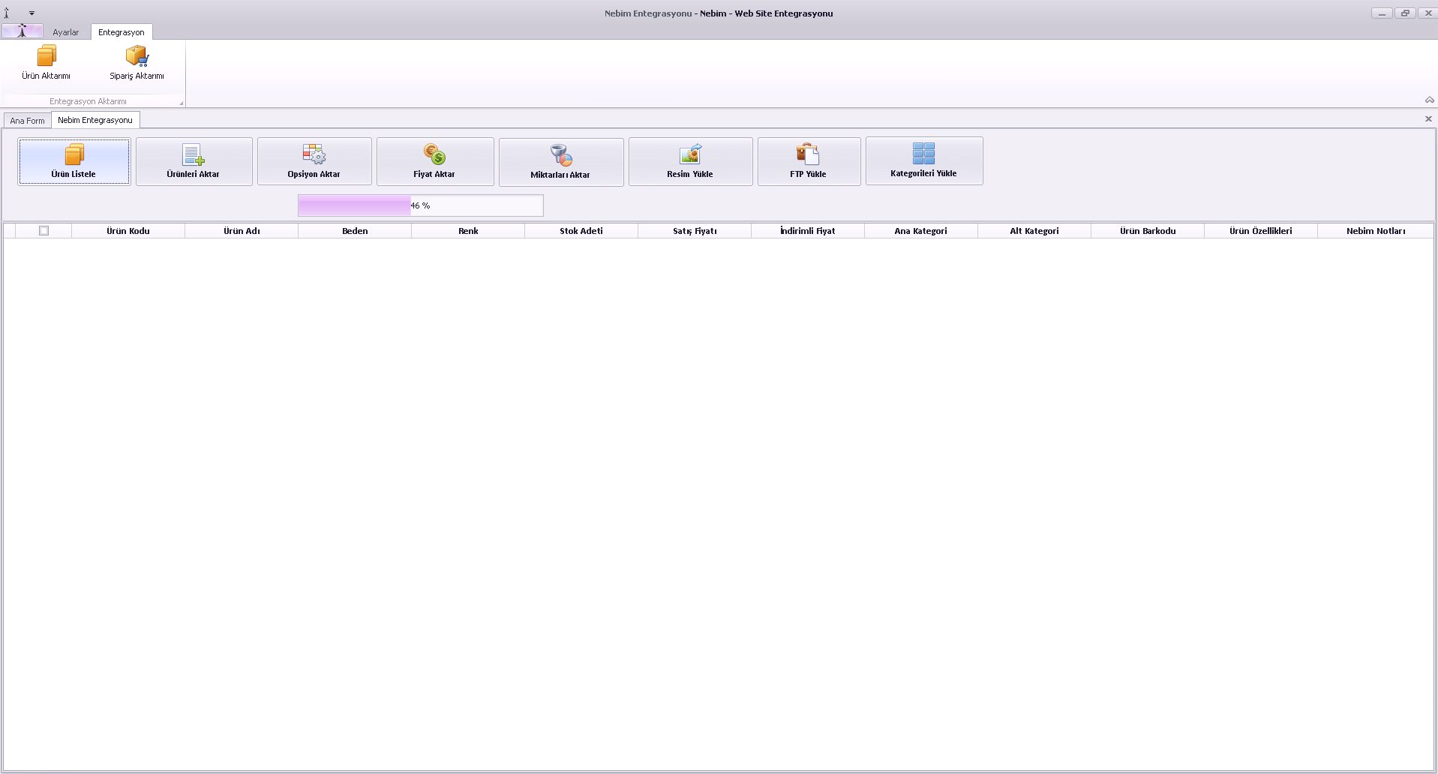Click the 46% progress bar
The width and height of the screenshot is (1438, 774).
pos(420,205)
